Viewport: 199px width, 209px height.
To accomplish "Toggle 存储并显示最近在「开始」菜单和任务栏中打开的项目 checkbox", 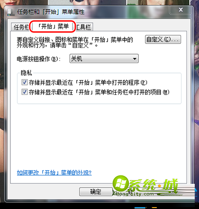I will click(25, 92).
